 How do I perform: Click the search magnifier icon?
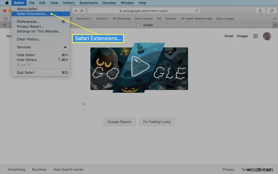pos(84,104)
